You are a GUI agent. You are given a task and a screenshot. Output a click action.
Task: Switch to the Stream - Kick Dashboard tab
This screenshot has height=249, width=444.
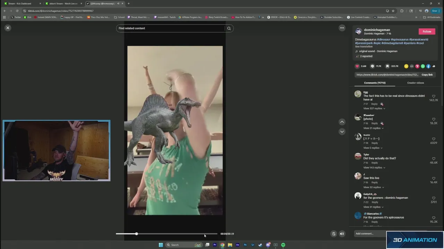point(22,3)
